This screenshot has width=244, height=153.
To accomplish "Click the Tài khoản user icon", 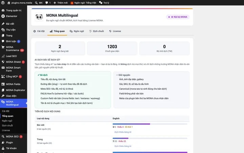I will (3, 148).
